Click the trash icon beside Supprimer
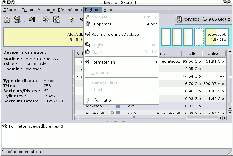The width and height of the screenshot is (233, 156). [88, 24]
